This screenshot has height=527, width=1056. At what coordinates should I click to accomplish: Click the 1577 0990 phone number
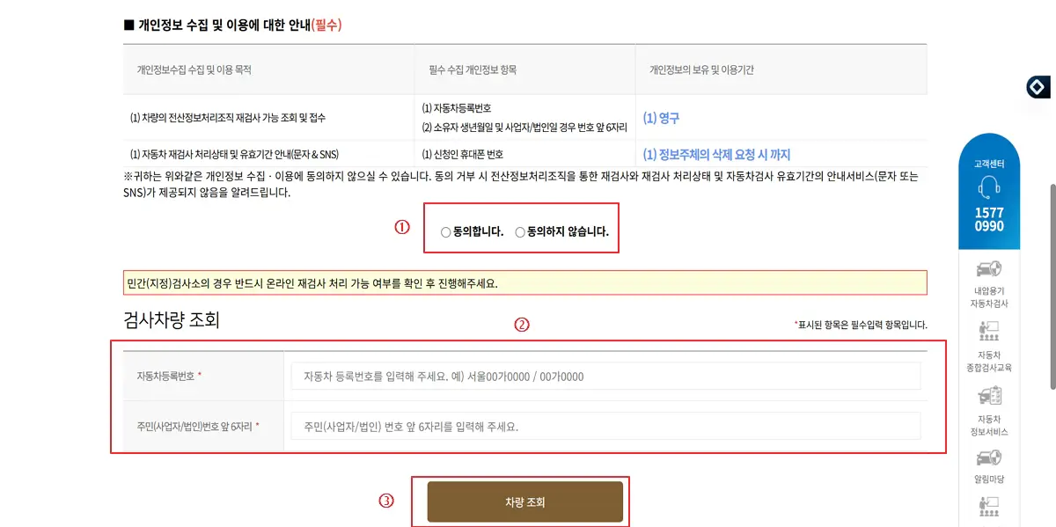point(989,219)
